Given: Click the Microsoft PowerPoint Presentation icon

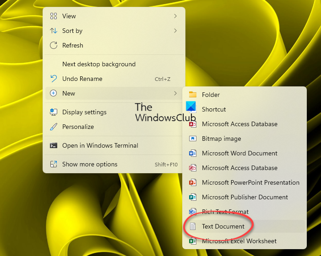Looking at the screenshot, I should click(192, 182).
